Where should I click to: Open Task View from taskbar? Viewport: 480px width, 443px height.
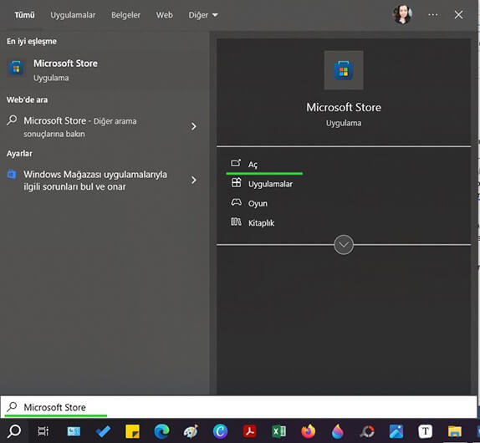click(x=43, y=431)
